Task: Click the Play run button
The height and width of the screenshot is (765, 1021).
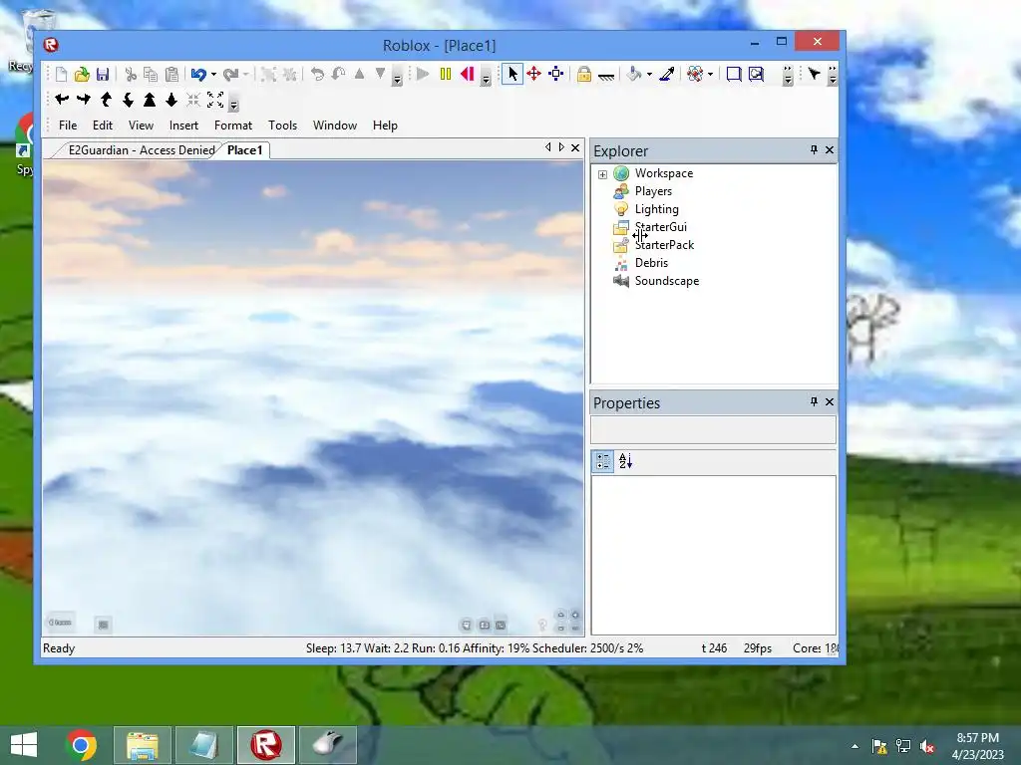Action: pyautogui.click(x=423, y=74)
